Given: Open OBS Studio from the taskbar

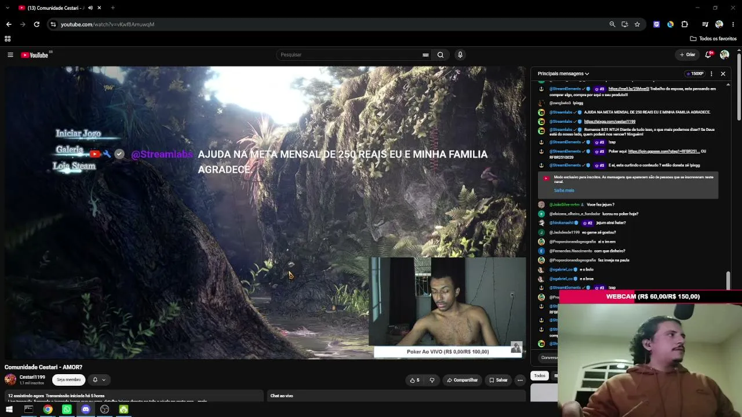Looking at the screenshot, I should point(104,409).
